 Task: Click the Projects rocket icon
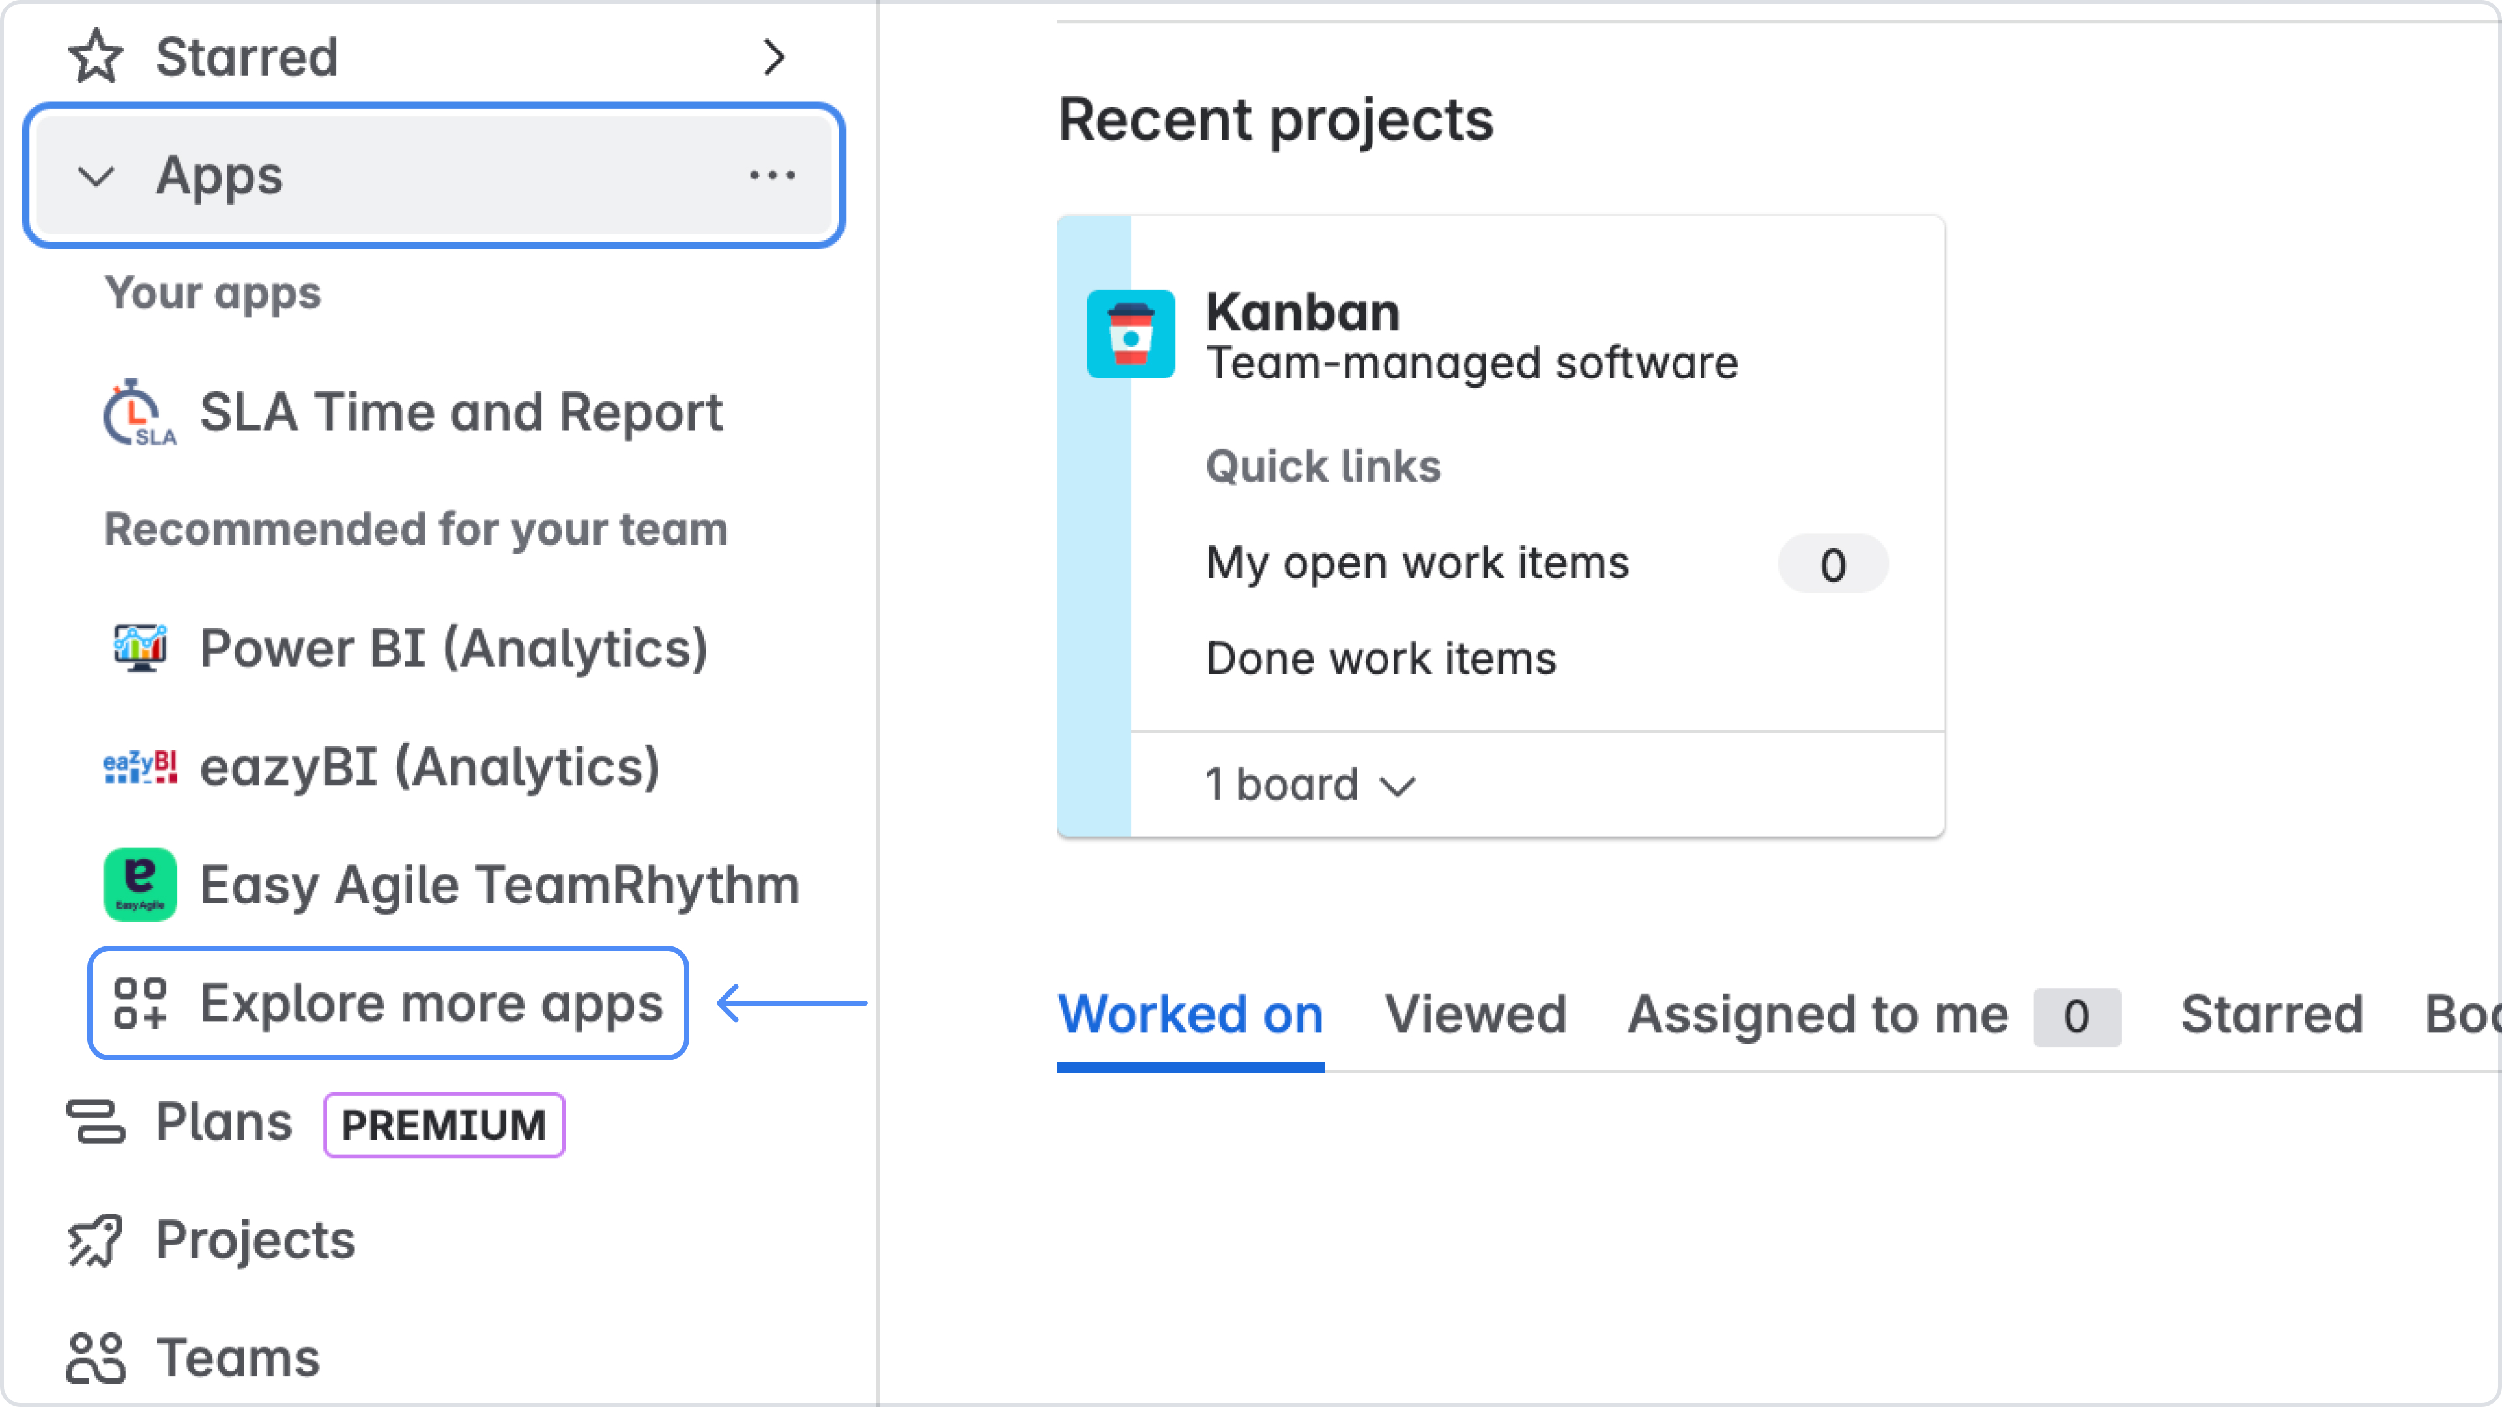point(95,1240)
